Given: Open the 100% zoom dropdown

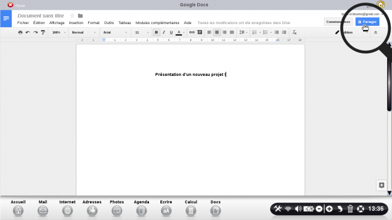Looking at the screenshot, I should pyautogui.click(x=59, y=33).
